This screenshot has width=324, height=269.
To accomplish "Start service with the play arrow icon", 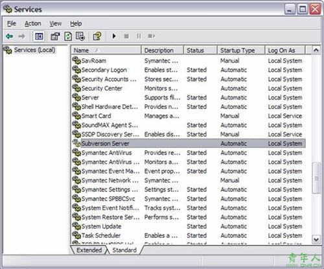I will point(114,36).
